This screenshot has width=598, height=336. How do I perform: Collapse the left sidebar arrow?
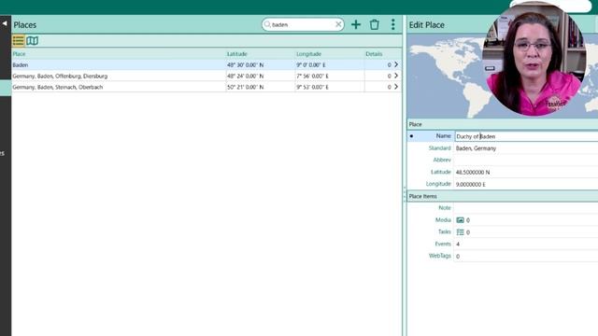coord(5,23)
